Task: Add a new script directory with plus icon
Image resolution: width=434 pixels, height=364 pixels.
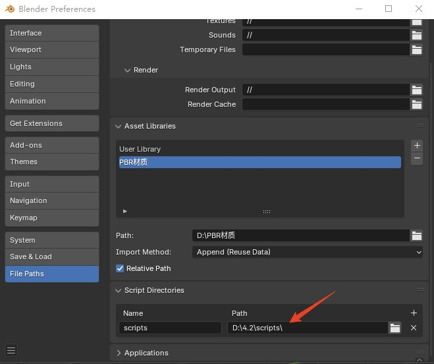Action: coord(414,313)
